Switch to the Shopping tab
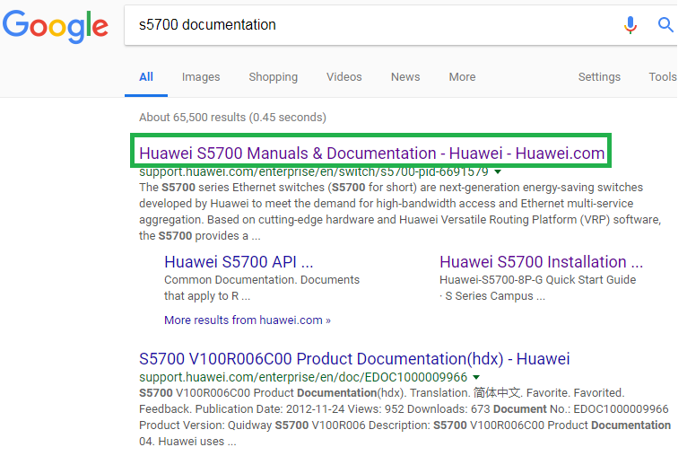 click(x=273, y=77)
